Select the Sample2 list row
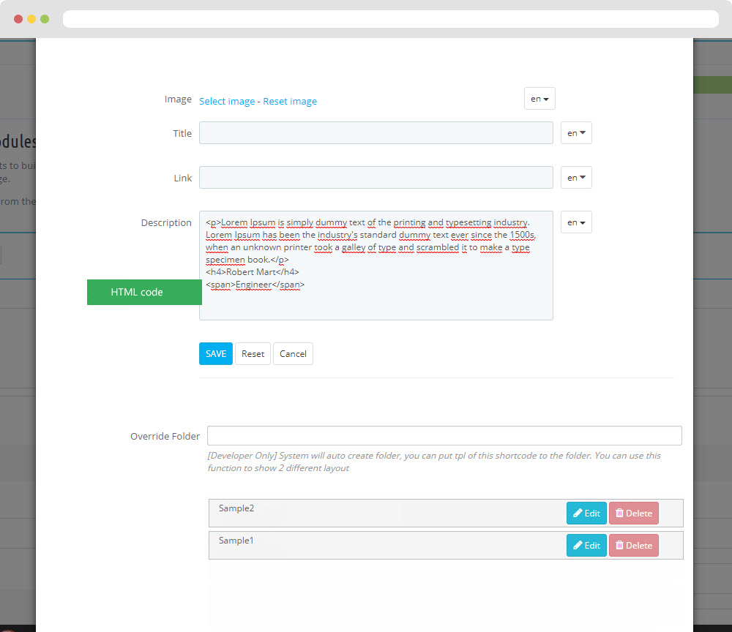The height and width of the screenshot is (632, 732). point(381,513)
